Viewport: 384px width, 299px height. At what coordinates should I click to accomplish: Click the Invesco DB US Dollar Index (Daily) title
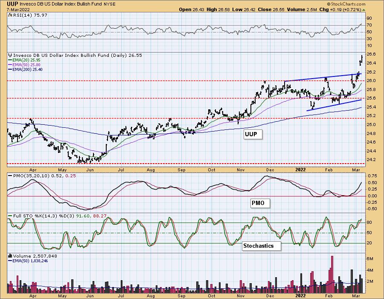(x=77, y=56)
